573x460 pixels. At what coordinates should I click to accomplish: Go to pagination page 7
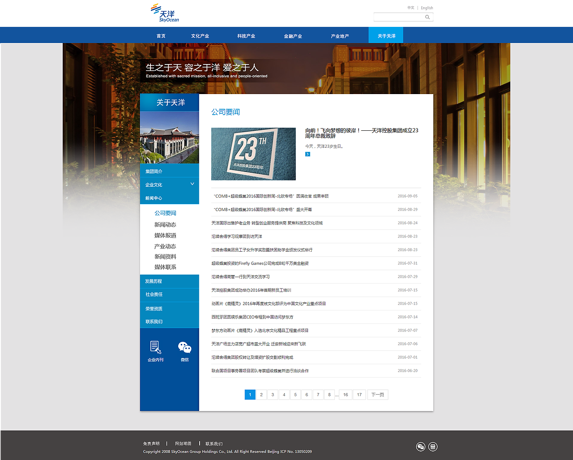pos(318,395)
